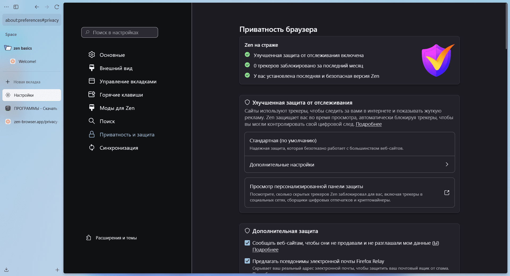Click the reload page icon
Image resolution: width=510 pixels, height=276 pixels.
pos(57,7)
